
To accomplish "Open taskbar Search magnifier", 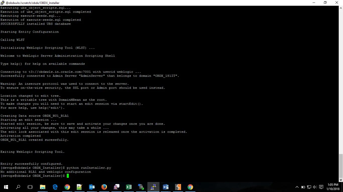I will [18, 187].
